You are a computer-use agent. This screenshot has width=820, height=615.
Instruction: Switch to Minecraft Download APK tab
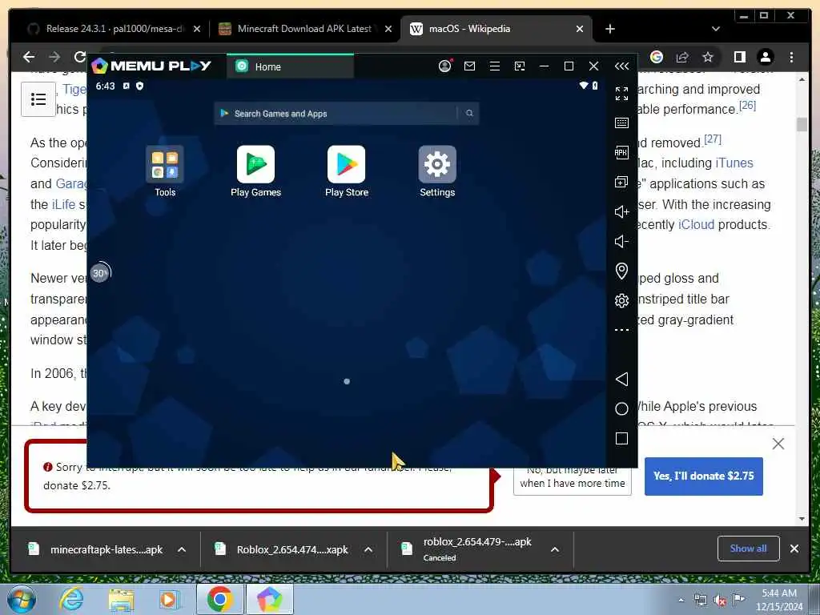(x=304, y=29)
